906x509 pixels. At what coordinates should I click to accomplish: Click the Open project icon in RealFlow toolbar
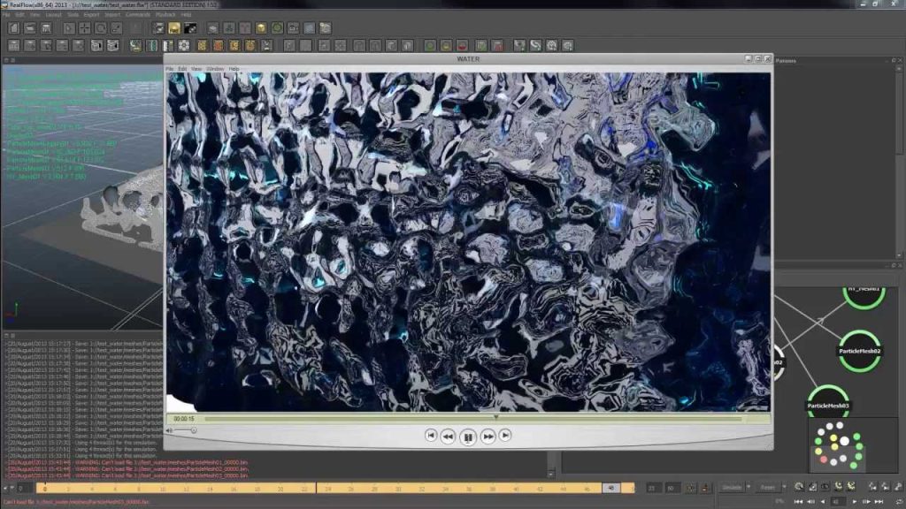30,27
